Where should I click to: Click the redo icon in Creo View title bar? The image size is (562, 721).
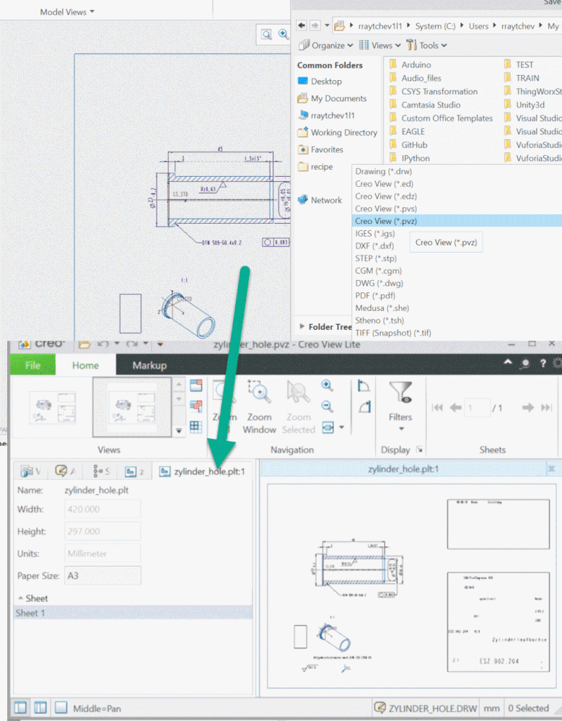tap(132, 344)
